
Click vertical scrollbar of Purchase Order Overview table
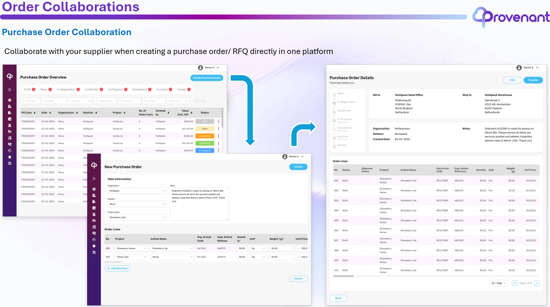[223, 118]
